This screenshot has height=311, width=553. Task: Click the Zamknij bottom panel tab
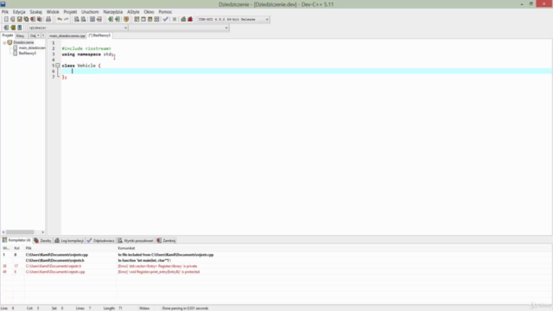pos(166,240)
